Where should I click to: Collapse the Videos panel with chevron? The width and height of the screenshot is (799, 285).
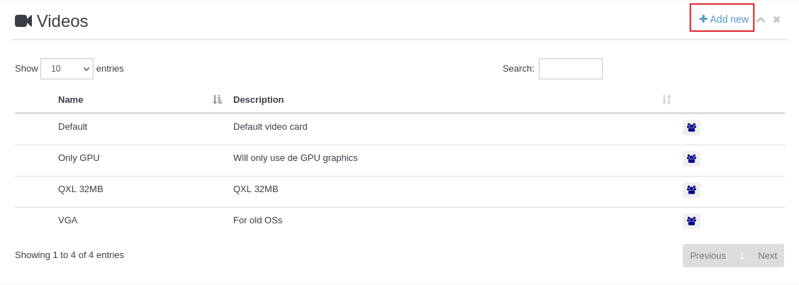(x=761, y=20)
